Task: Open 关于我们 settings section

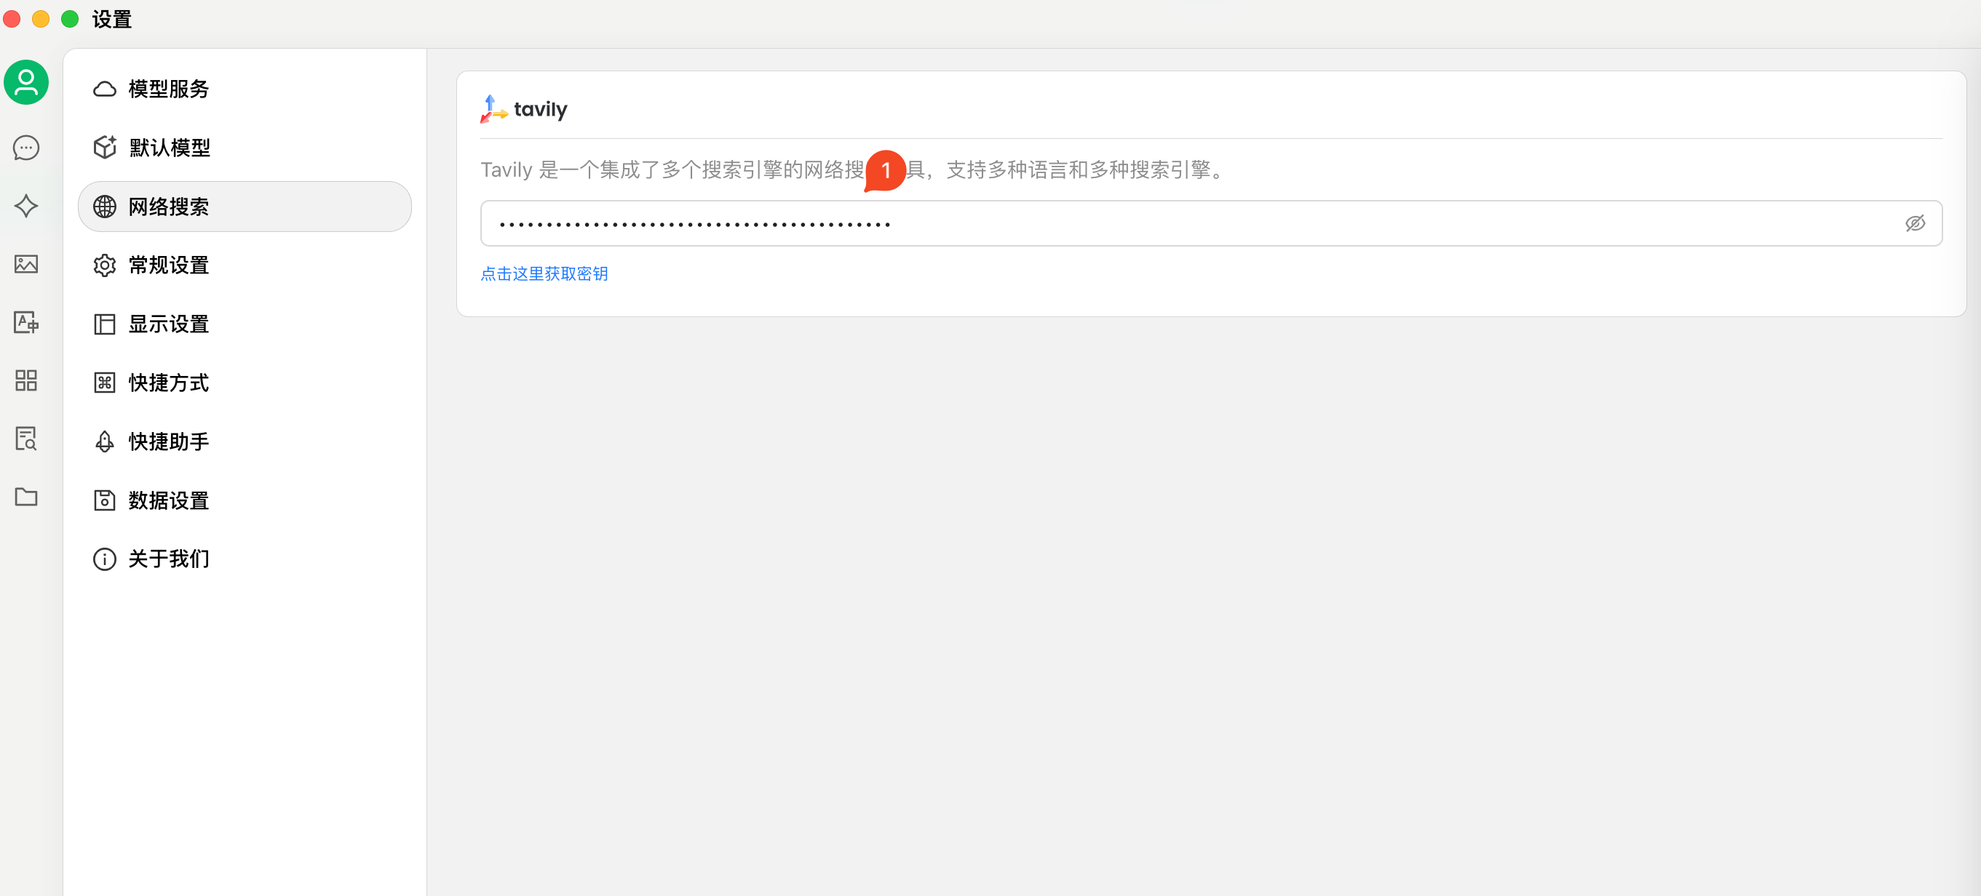Action: point(168,559)
